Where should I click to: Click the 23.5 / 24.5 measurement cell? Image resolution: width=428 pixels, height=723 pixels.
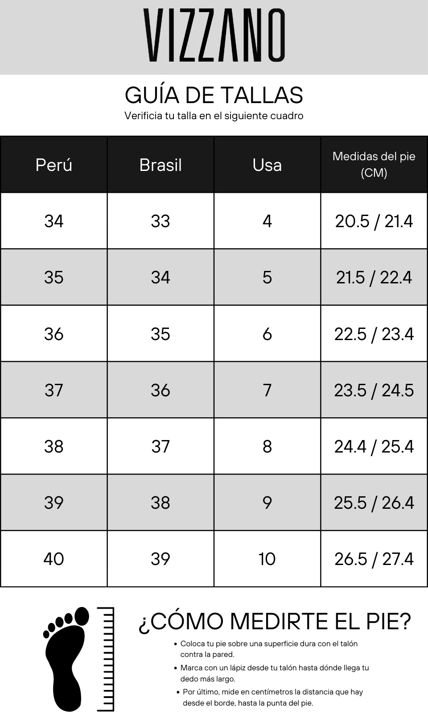[374, 390]
